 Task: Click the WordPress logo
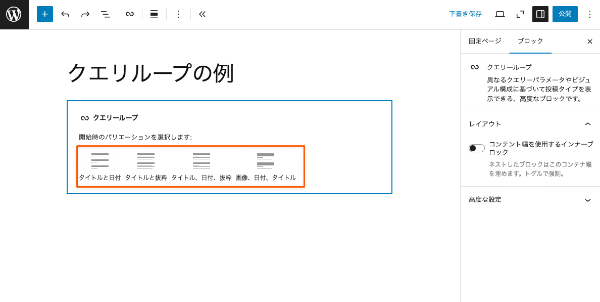(14, 14)
